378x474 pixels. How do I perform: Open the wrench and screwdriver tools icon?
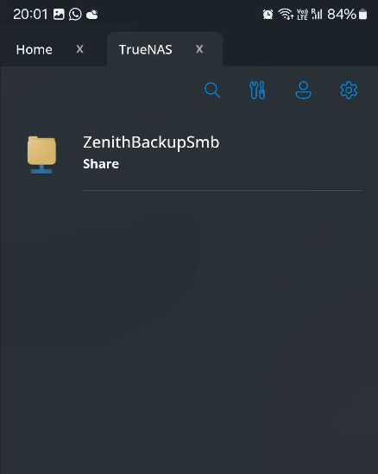pos(257,90)
